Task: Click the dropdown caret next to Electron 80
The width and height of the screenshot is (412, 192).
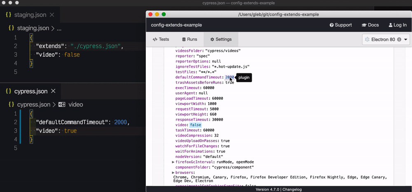Action: 405,40
